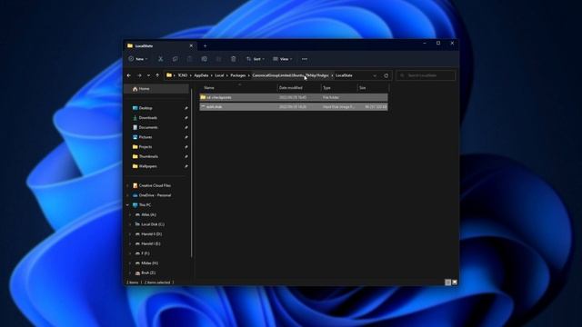Viewport: 582px width, 327px height.
Task: Click the pin icon beside Documents
Action: (x=186, y=127)
